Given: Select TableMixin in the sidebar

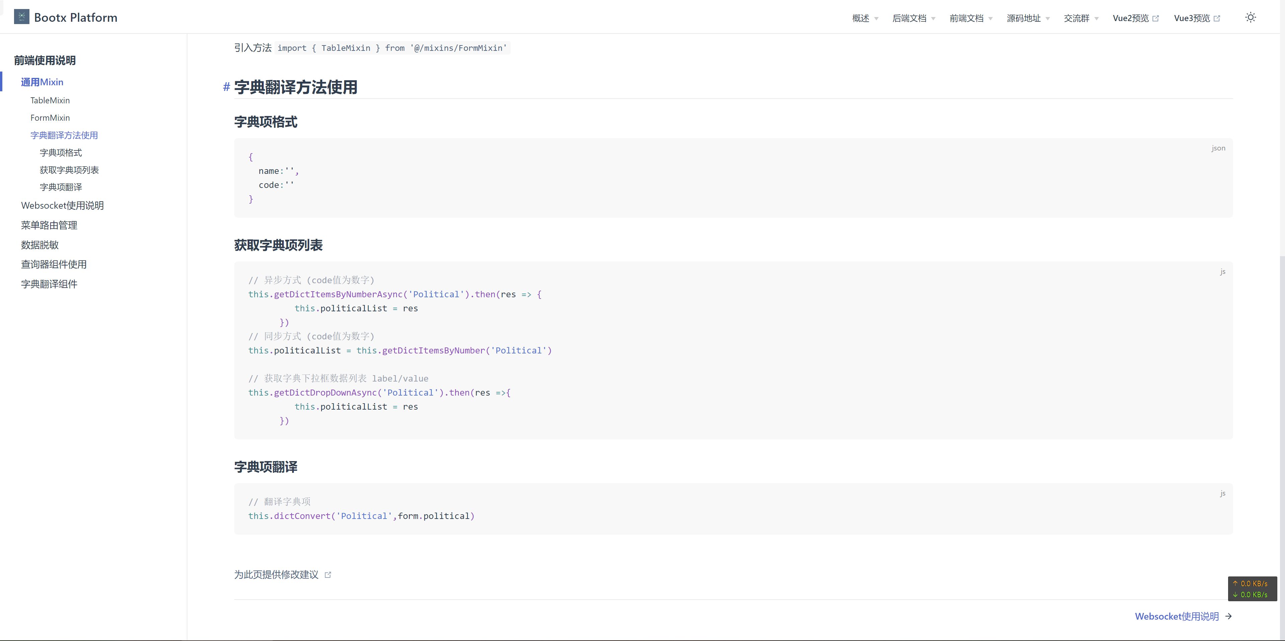Looking at the screenshot, I should (x=50, y=100).
